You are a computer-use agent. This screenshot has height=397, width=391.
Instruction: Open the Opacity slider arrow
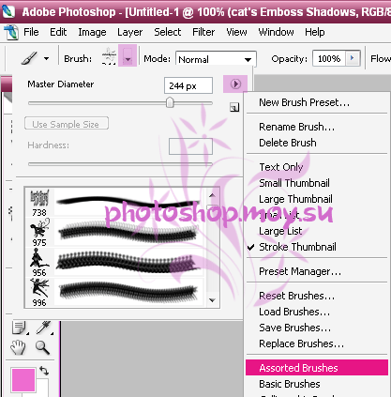click(x=353, y=58)
